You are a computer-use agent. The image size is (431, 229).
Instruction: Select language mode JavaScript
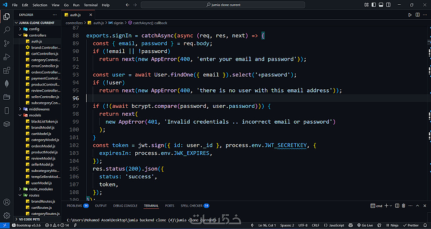(334, 225)
